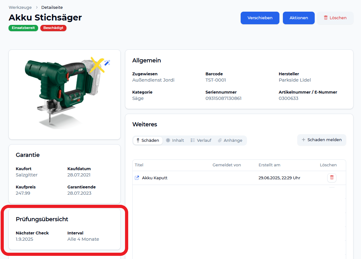
Task: Delete the Akku Kaputt damage row
Action: tap(332, 178)
